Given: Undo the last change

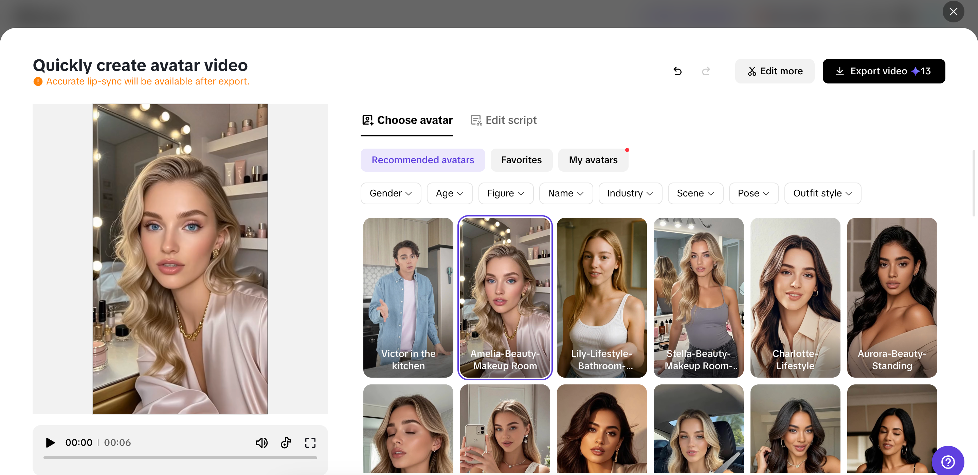Looking at the screenshot, I should coord(678,71).
